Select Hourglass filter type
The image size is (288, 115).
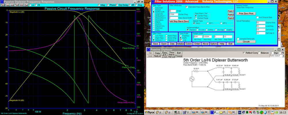(154, 20)
